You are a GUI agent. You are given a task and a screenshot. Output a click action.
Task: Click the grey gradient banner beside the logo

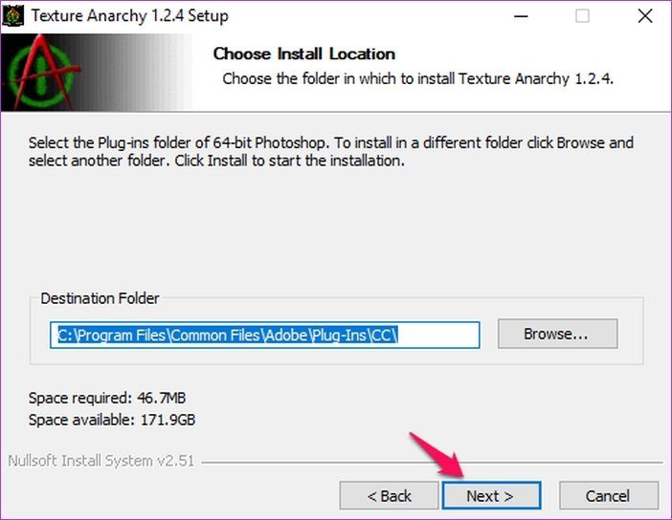tap(135, 72)
